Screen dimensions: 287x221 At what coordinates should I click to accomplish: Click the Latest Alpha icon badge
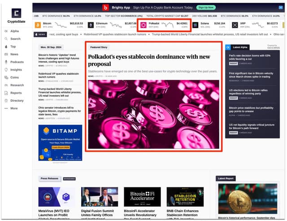coord(228,47)
